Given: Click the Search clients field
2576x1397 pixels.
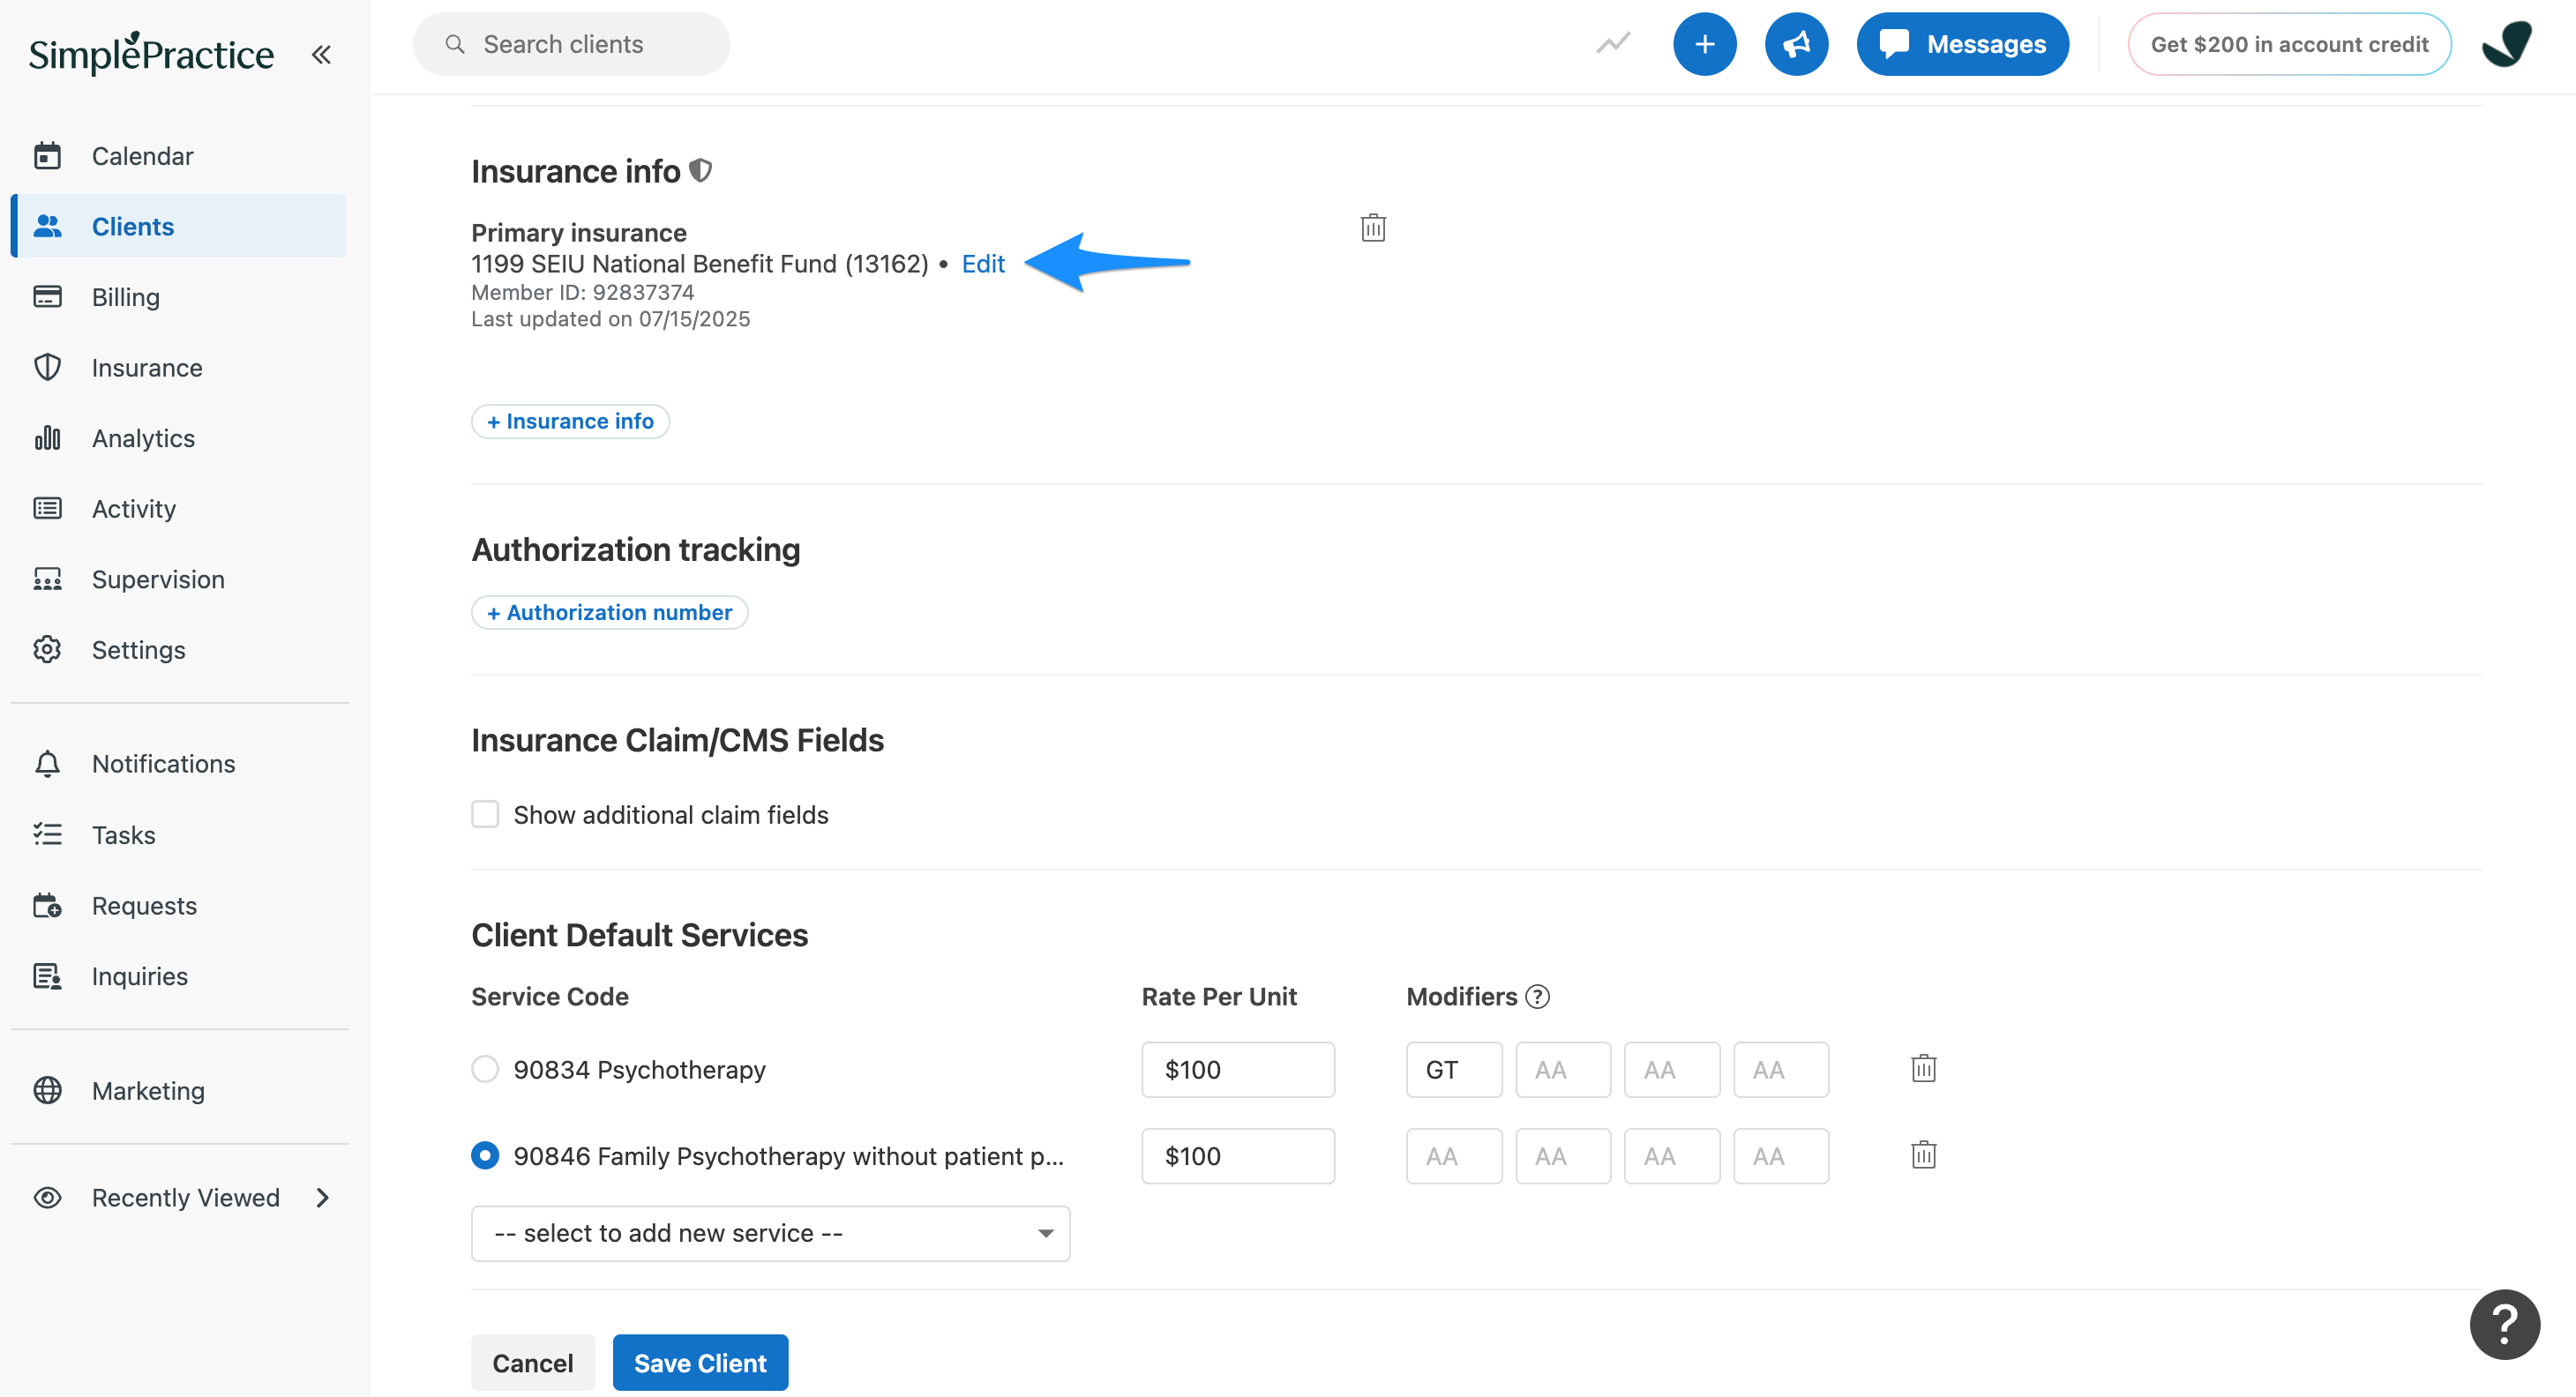Looking at the screenshot, I should click(571, 44).
